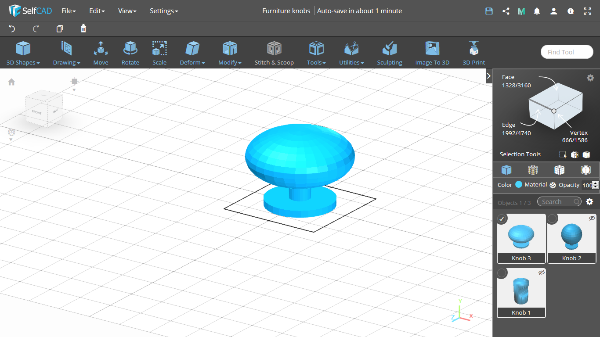Show the hidden Knob 2 object
The height and width of the screenshot is (337, 600).
(592, 218)
